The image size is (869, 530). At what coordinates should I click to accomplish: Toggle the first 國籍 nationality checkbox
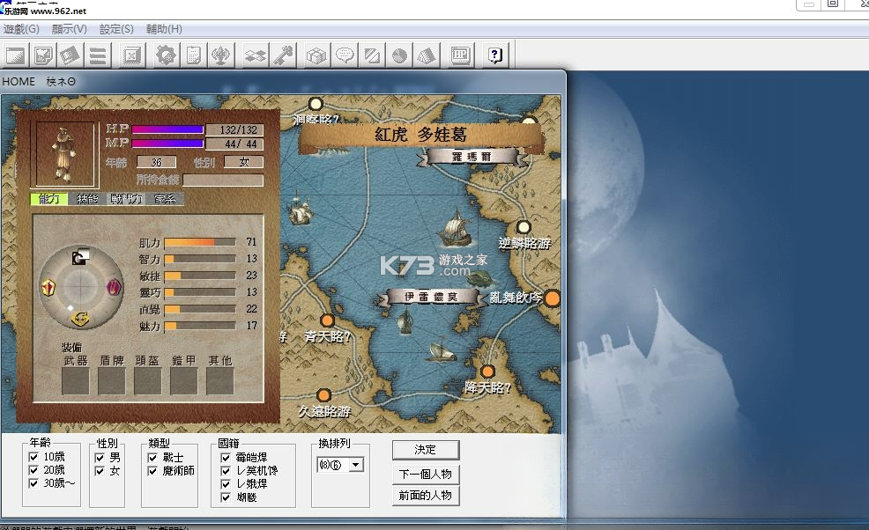[x=226, y=458]
